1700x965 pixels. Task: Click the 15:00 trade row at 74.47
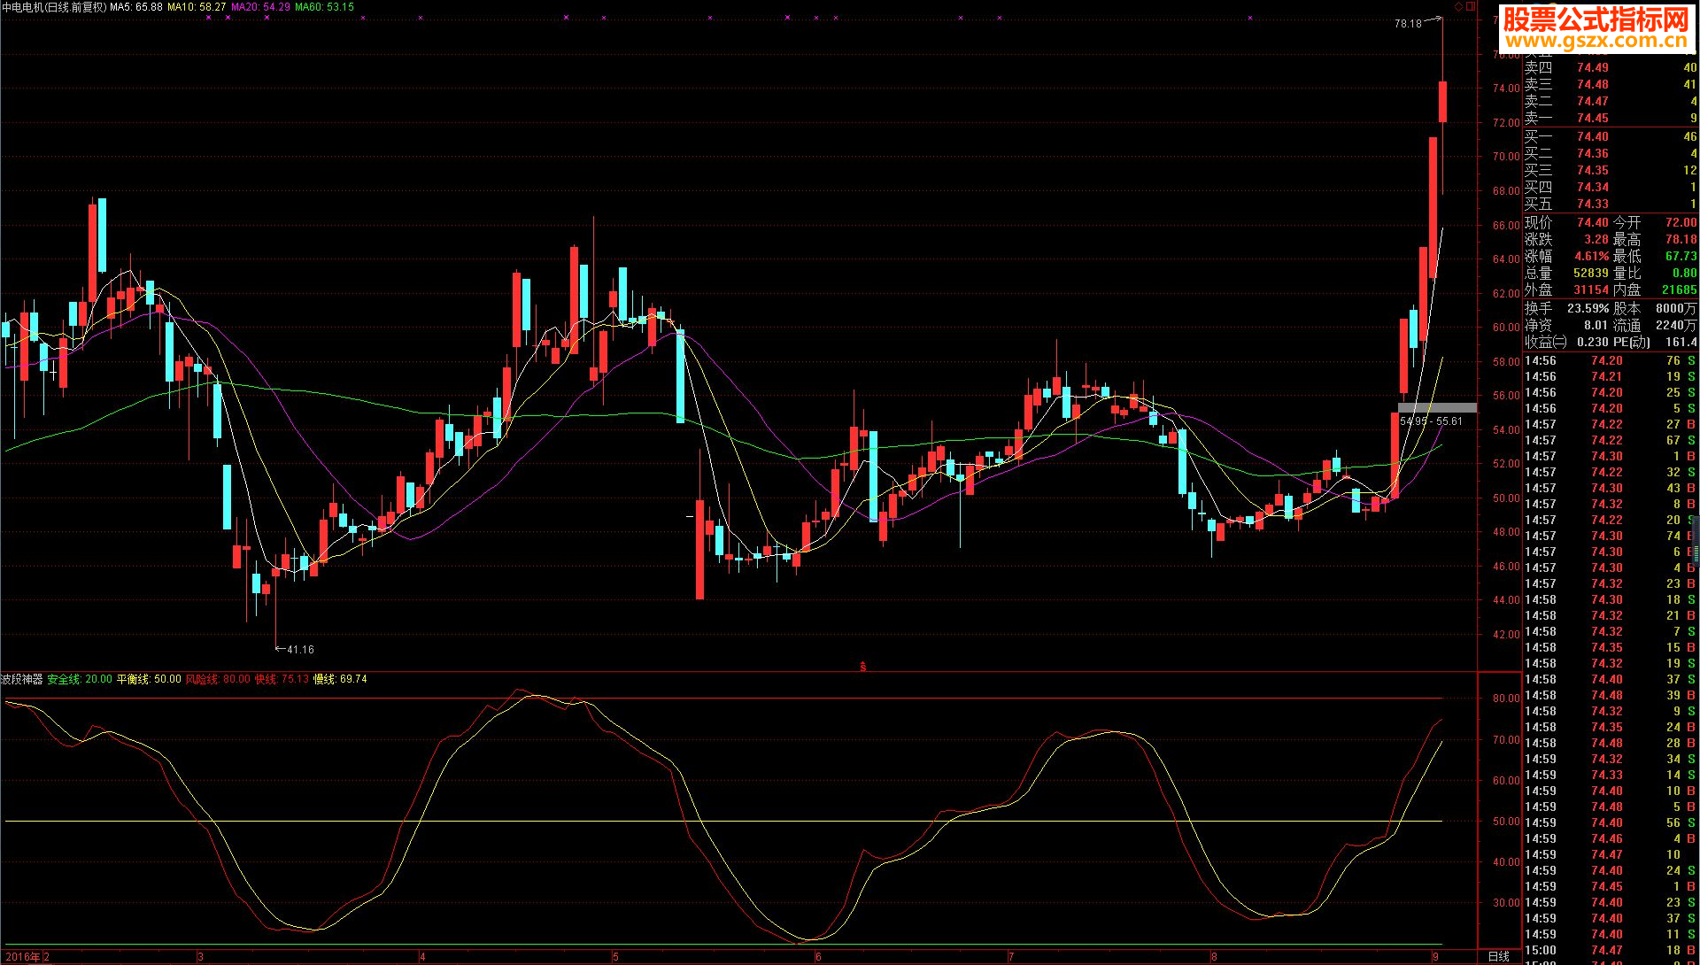(1611, 950)
